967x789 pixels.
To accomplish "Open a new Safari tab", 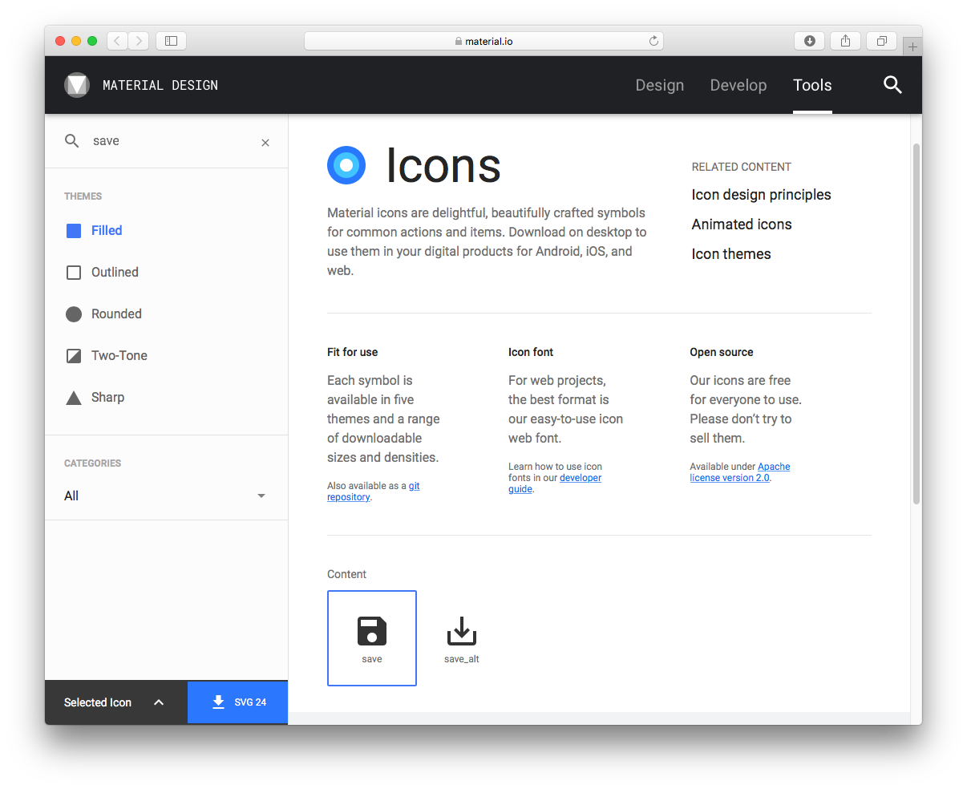I will (912, 47).
